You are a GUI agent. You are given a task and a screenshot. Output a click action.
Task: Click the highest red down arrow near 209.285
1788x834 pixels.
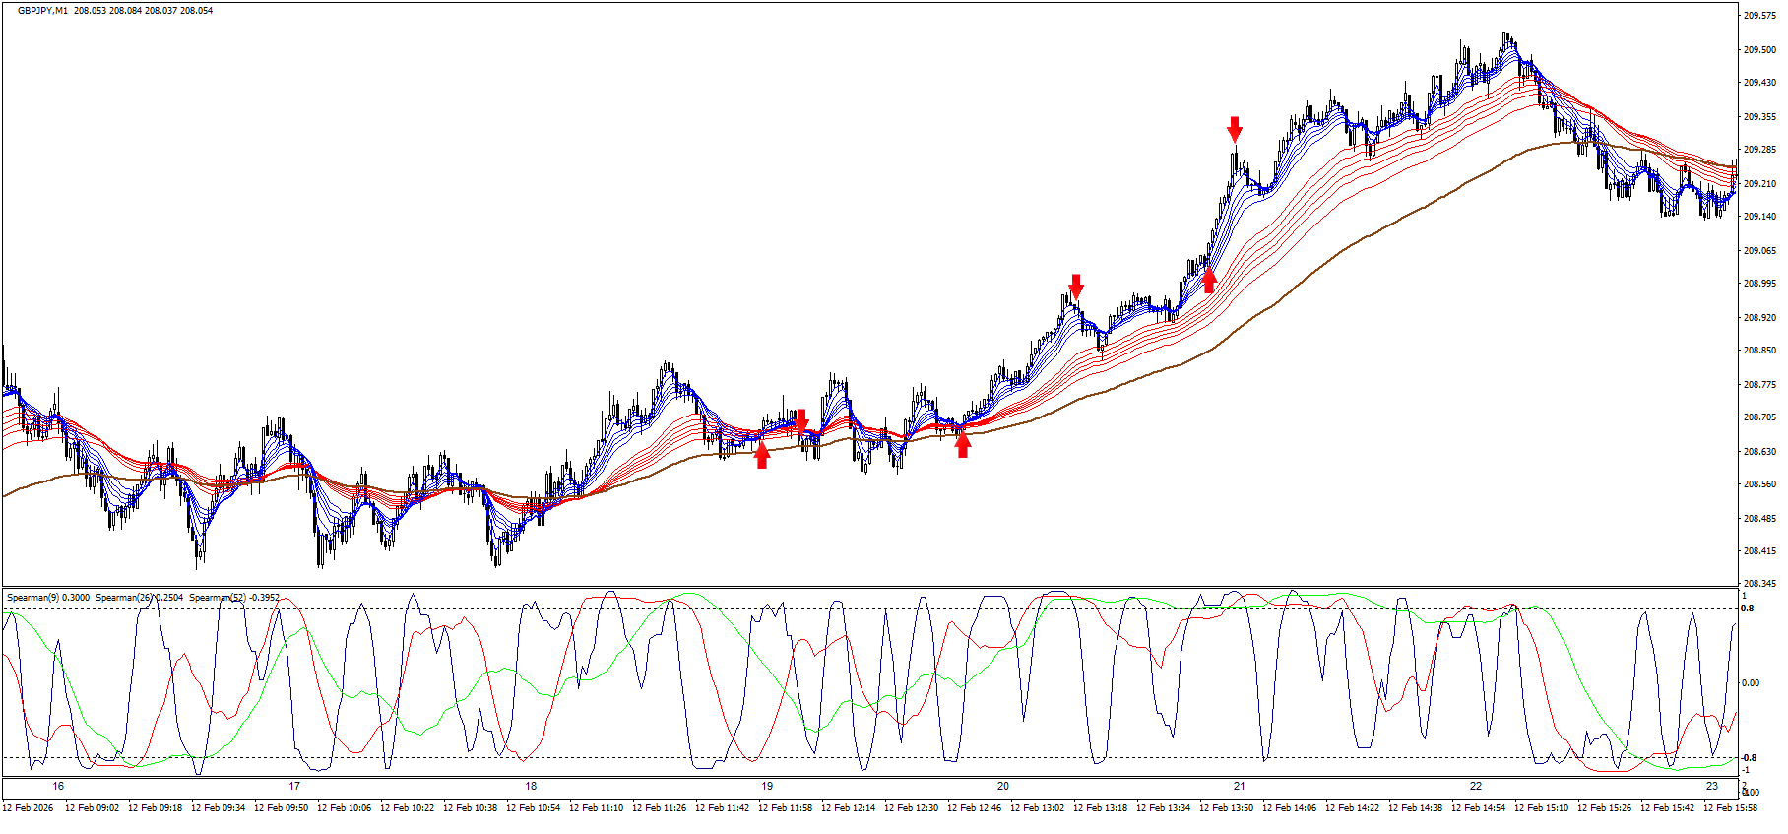click(x=1235, y=129)
